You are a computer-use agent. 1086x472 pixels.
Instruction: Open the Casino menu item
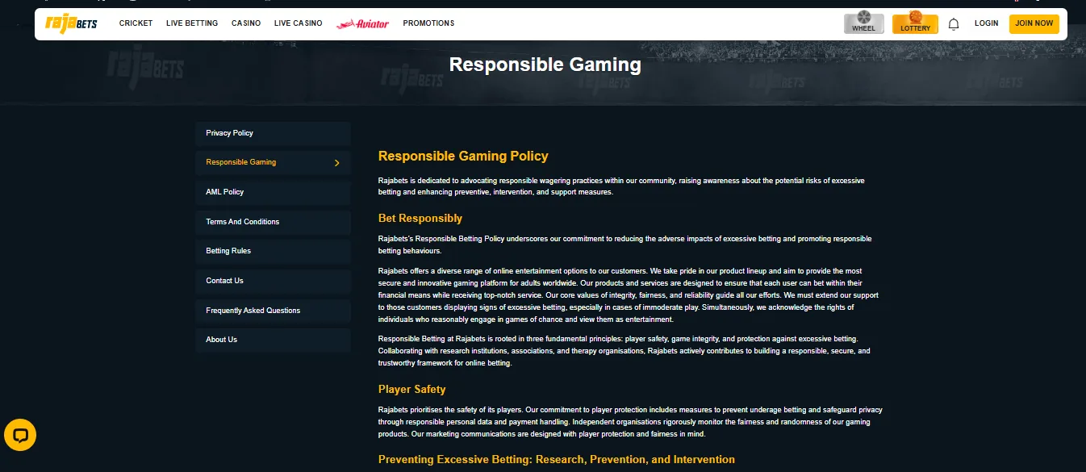(246, 23)
